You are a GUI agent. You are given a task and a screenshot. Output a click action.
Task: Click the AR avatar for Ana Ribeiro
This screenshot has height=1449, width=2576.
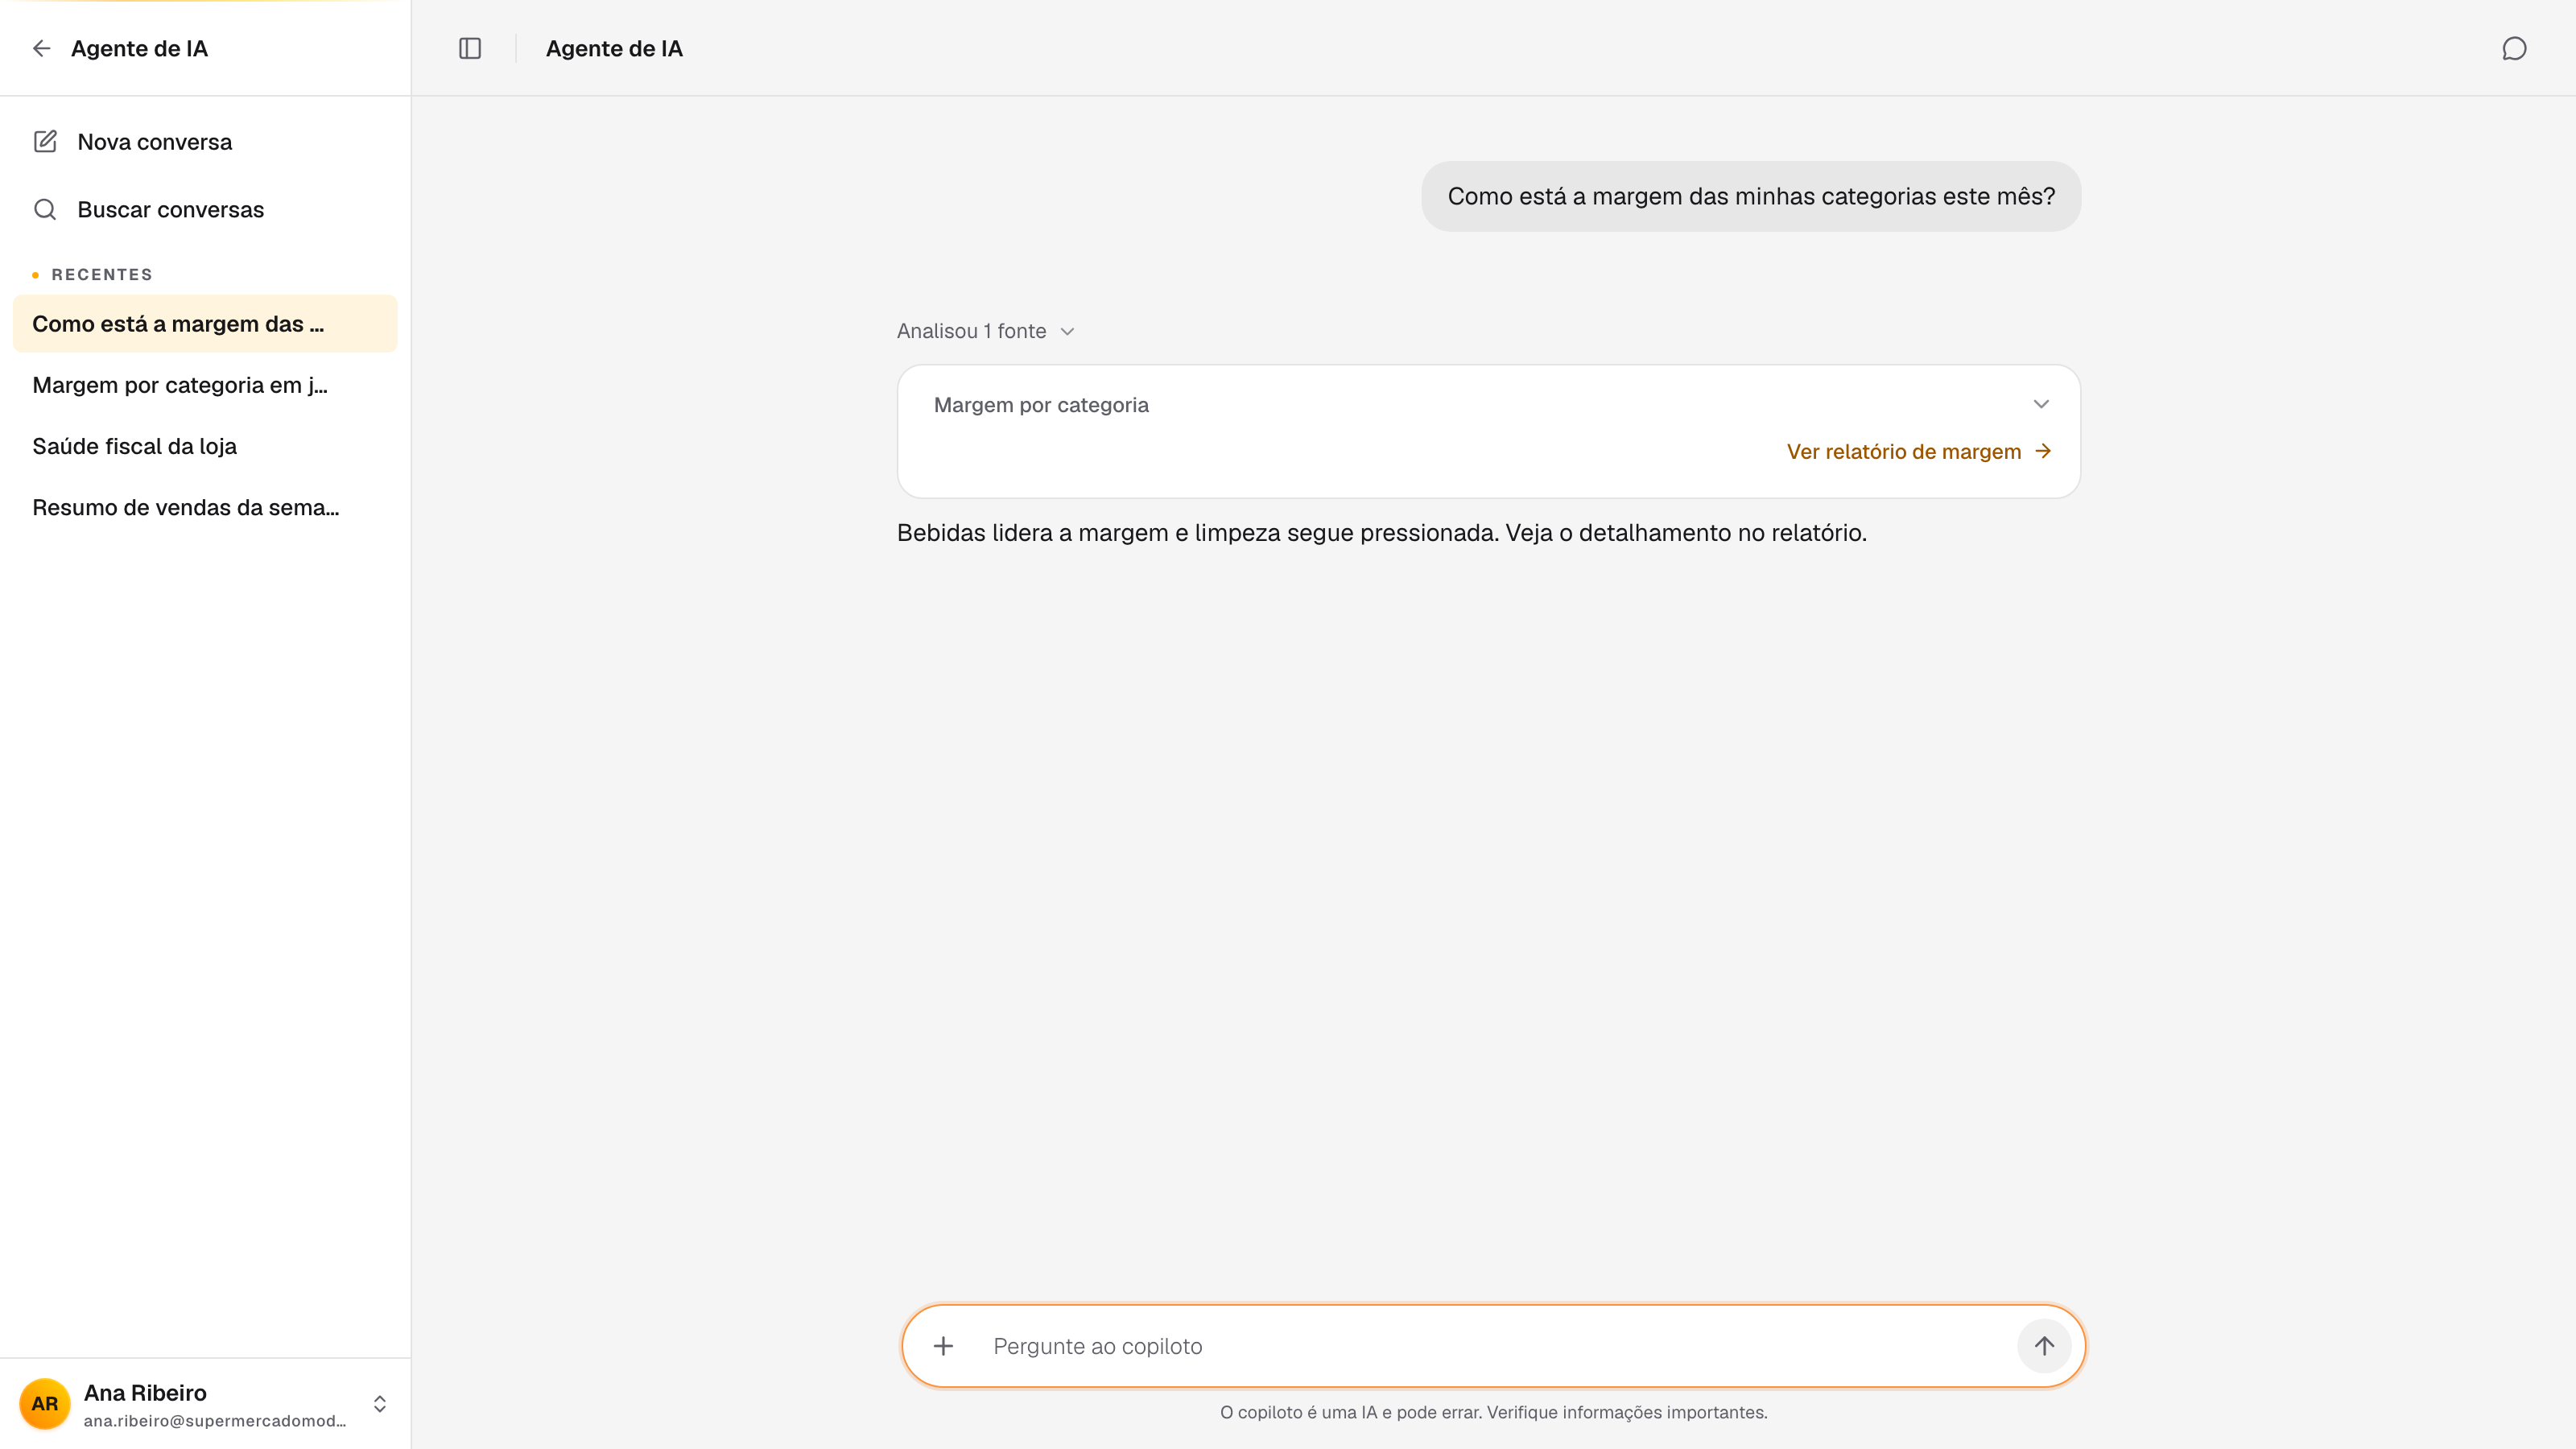[45, 1403]
